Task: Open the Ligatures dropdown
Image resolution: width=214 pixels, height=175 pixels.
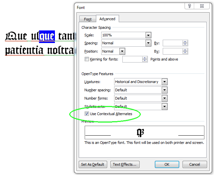Action: click(x=164, y=82)
